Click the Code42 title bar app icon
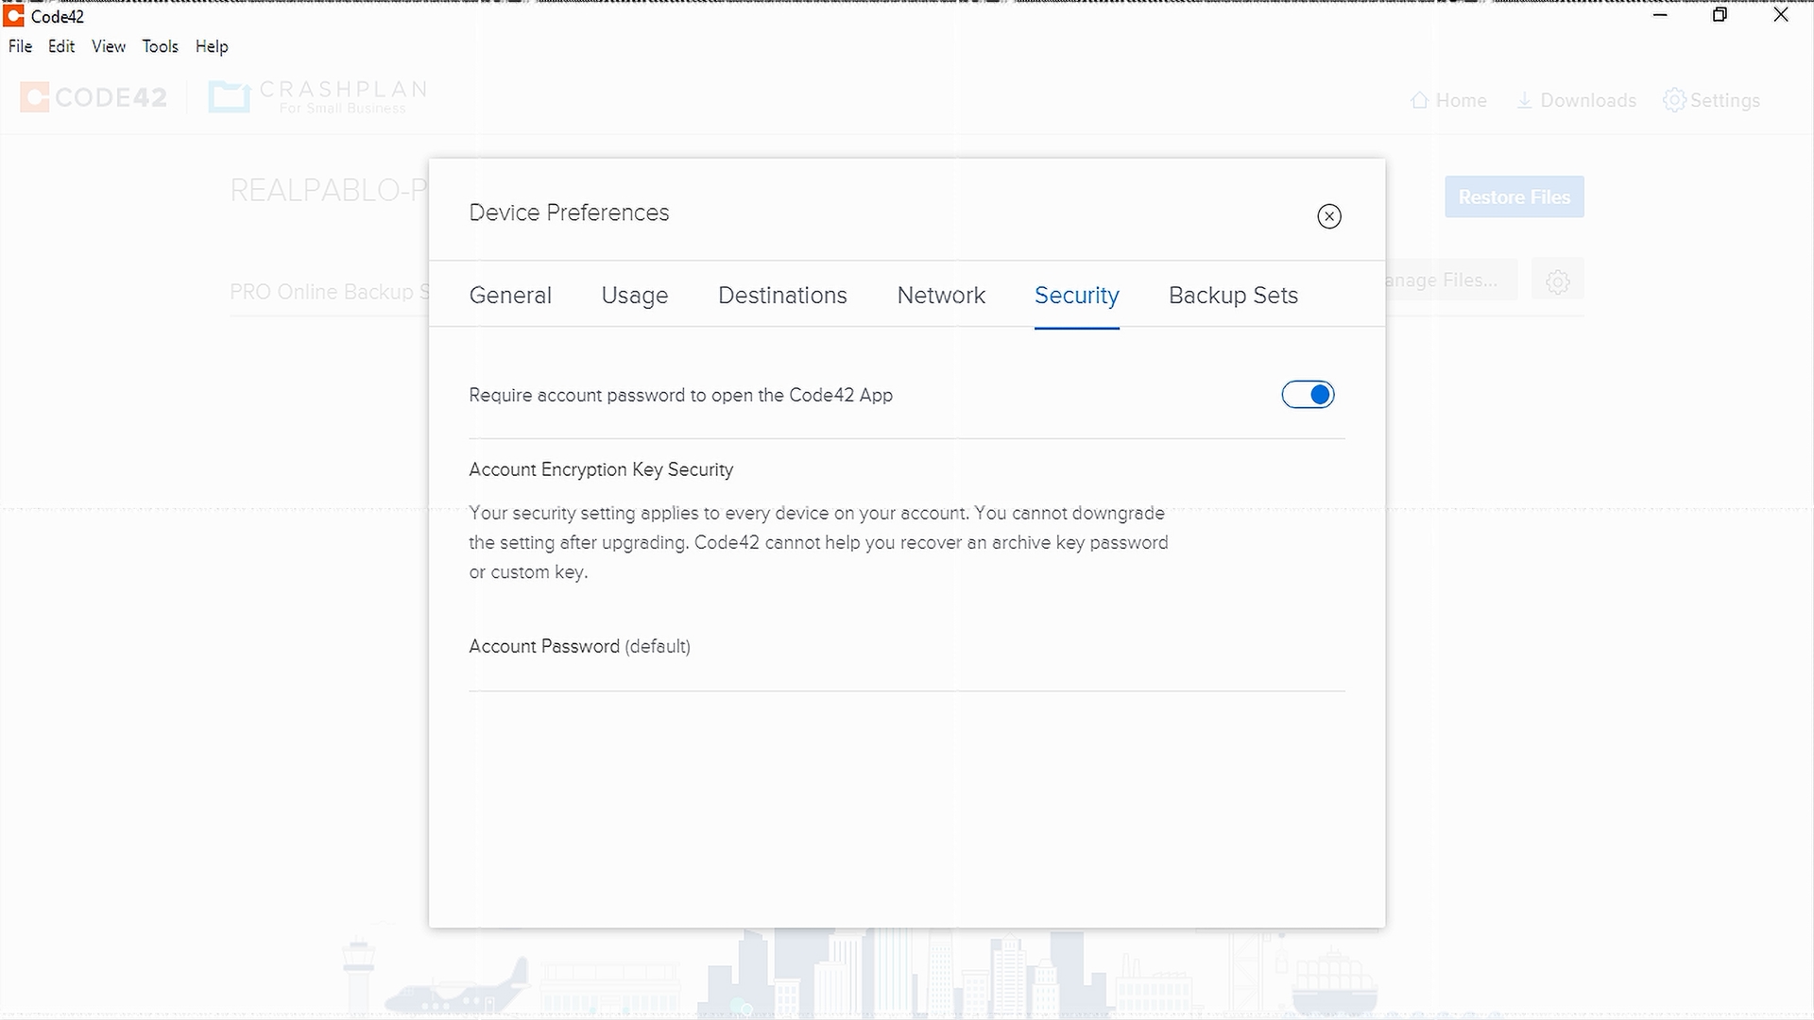 pos(13,15)
